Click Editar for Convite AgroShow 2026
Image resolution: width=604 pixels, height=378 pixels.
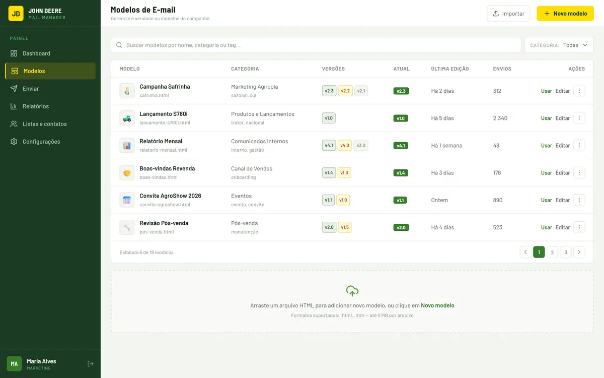pos(563,200)
